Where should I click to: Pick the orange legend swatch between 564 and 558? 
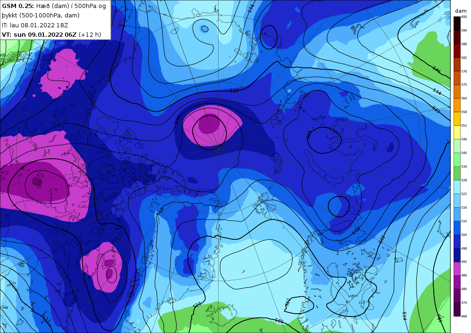click(x=457, y=105)
